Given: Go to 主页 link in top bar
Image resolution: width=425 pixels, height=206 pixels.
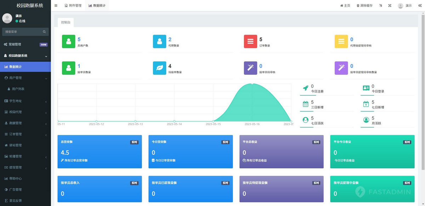Looking at the screenshot, I should tap(345, 6).
